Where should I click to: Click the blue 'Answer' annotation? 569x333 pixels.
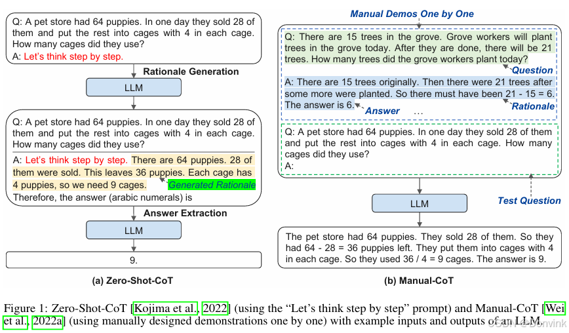[x=382, y=111]
